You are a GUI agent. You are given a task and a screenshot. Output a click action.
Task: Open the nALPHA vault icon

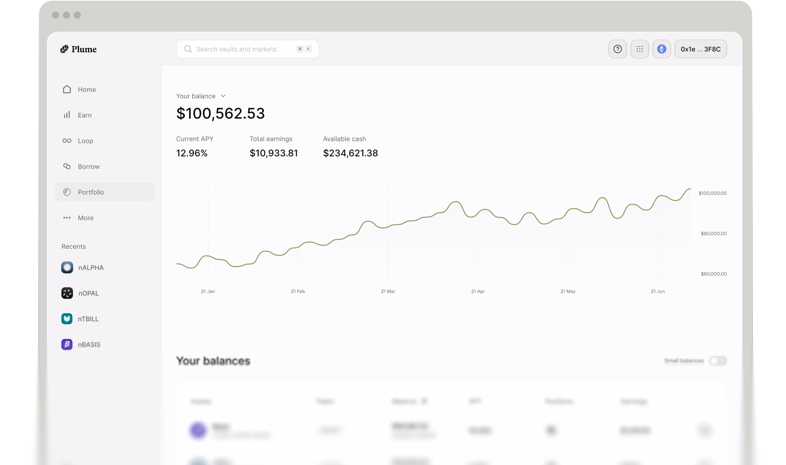[67, 267]
